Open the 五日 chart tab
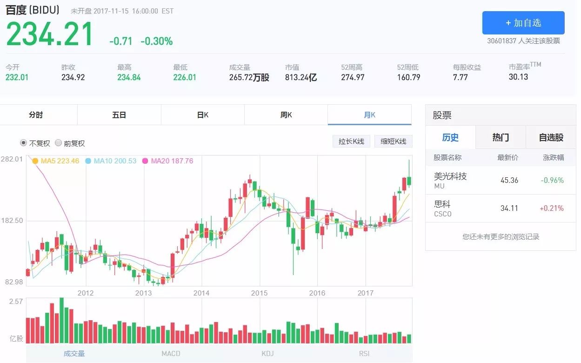The width and height of the screenshot is (581, 363). tap(119, 115)
